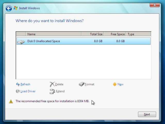Close the Install Windows dialog

[x=155, y=5]
